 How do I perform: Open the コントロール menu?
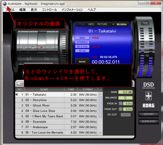[x=49, y=9]
